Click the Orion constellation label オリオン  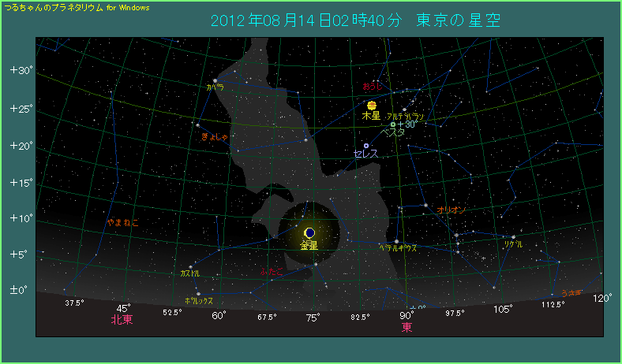click(x=452, y=210)
